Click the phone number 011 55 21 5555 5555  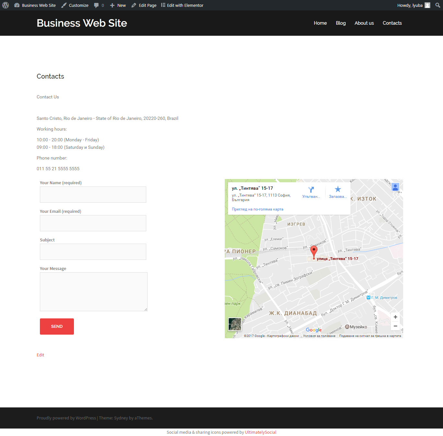[58, 169]
